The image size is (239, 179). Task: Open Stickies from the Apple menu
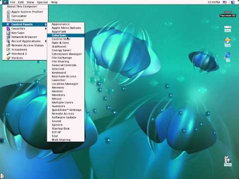click(x=25, y=58)
